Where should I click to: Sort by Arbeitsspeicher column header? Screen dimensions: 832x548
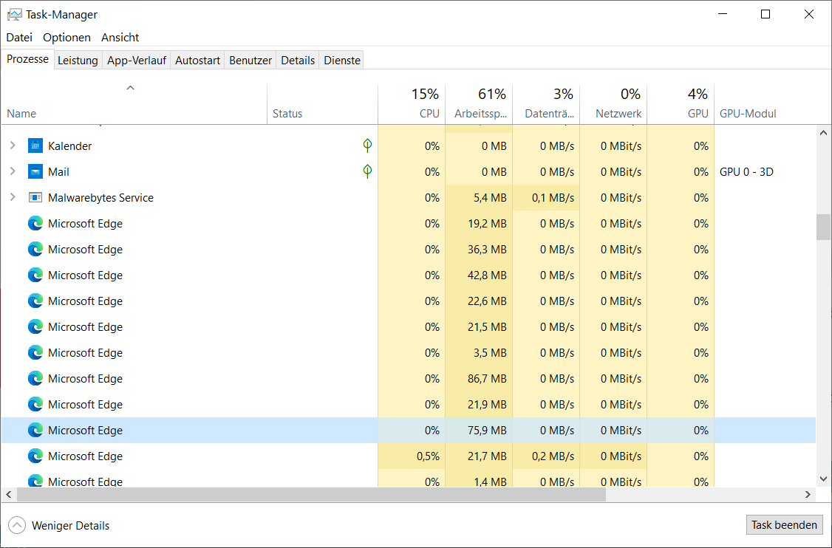pyautogui.click(x=479, y=105)
